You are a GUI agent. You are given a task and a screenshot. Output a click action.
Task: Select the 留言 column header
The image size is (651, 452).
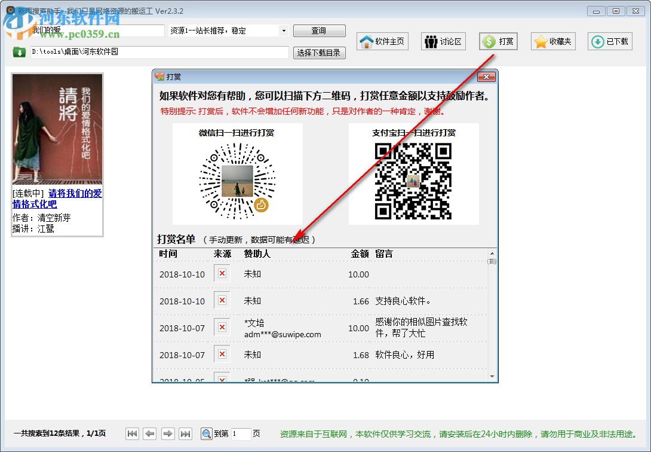(x=384, y=254)
